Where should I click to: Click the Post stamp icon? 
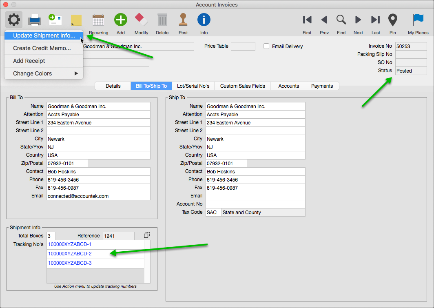183,20
